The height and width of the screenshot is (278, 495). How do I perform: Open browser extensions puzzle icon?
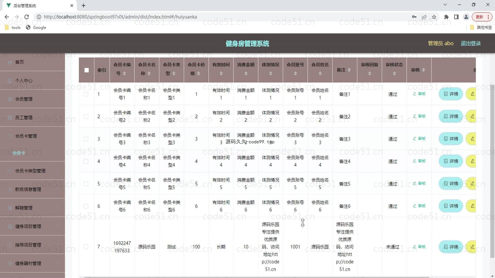click(446, 17)
